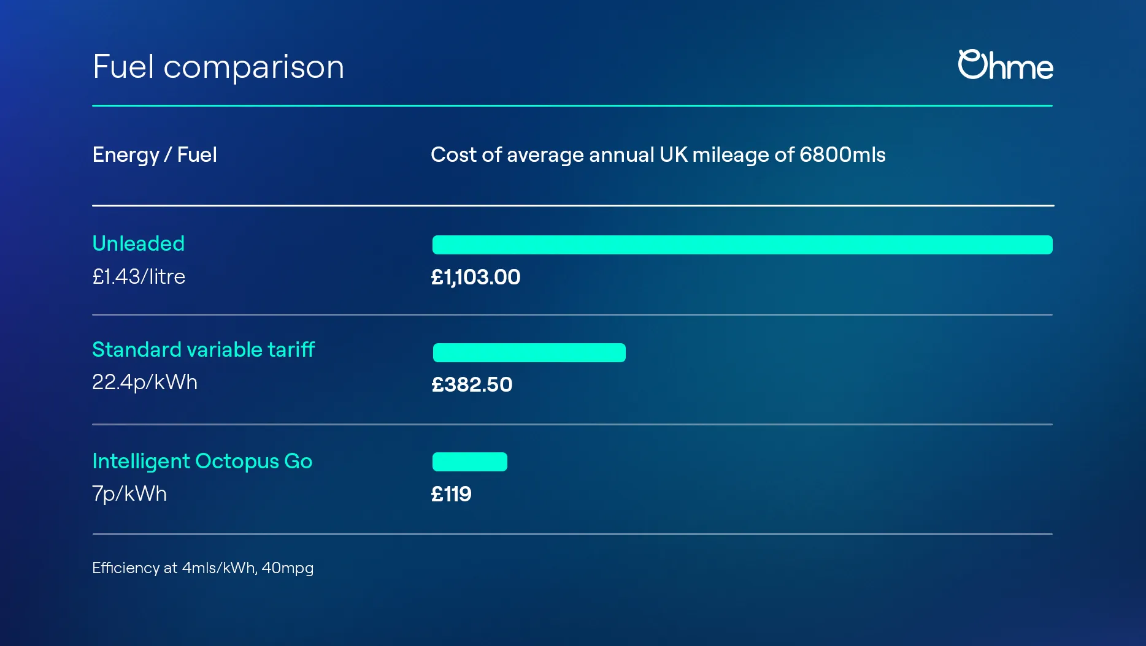Click the teal line under the title
1146x646 pixels.
[x=572, y=105]
